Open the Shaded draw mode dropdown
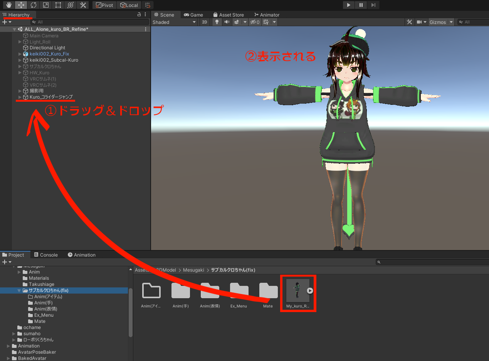The height and width of the screenshot is (361, 489). click(x=174, y=22)
